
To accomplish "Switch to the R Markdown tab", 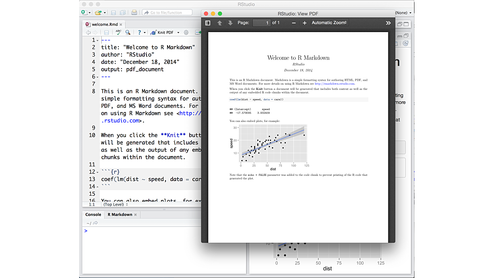I will coord(120,215).
